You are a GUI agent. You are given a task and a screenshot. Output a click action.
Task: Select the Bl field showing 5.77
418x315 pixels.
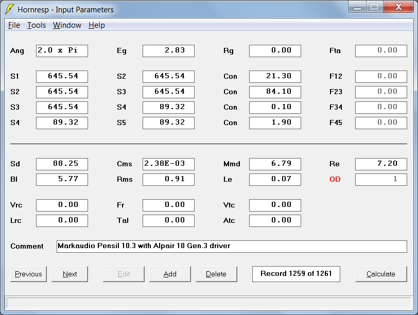(62, 180)
